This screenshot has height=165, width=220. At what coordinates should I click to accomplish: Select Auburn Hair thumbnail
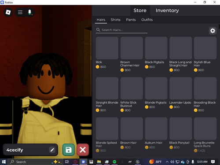(156, 128)
